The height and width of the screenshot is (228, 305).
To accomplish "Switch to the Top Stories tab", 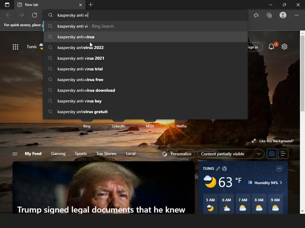I will [x=106, y=153].
